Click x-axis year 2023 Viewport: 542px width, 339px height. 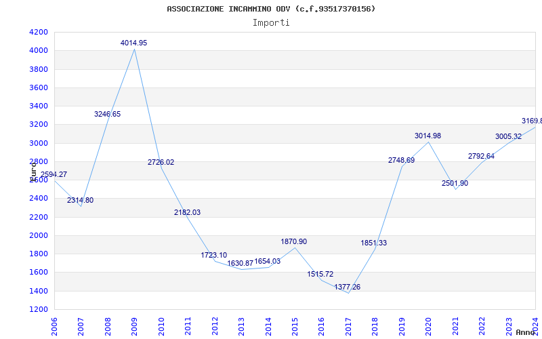[509, 326]
